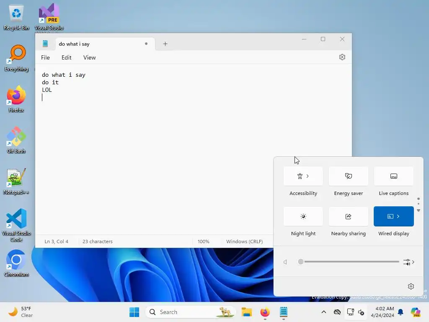
Task: Click Notepad app icon in title bar
Action: coord(45,44)
